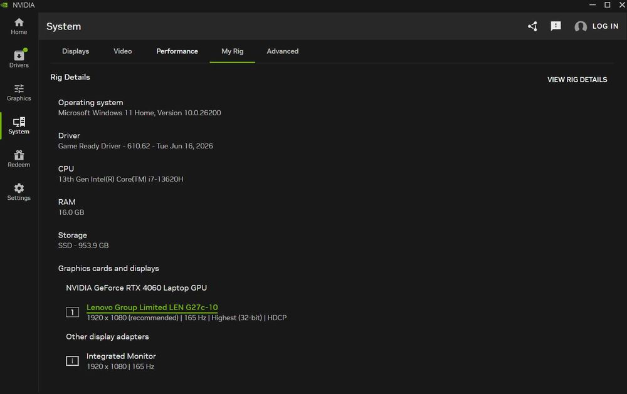
Task: Click Graphics cards and displays heading
Action: click(x=108, y=268)
